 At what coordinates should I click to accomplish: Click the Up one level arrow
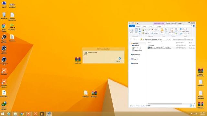coord(139,39)
